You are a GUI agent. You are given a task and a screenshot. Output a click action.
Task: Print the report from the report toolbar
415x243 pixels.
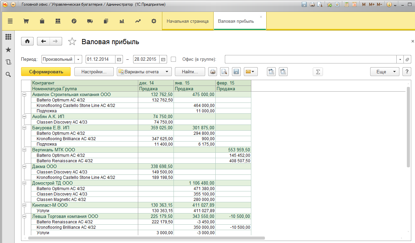pos(213,72)
